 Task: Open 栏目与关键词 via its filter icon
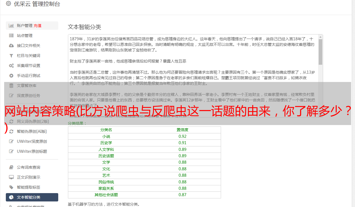(11, 56)
